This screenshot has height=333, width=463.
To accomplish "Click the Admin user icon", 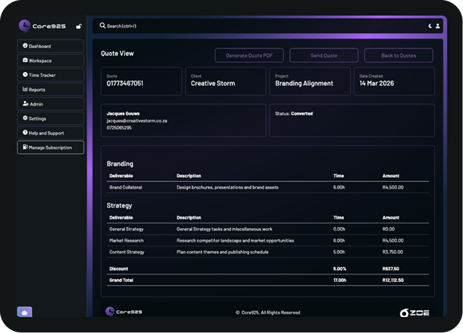I will (x=25, y=104).
